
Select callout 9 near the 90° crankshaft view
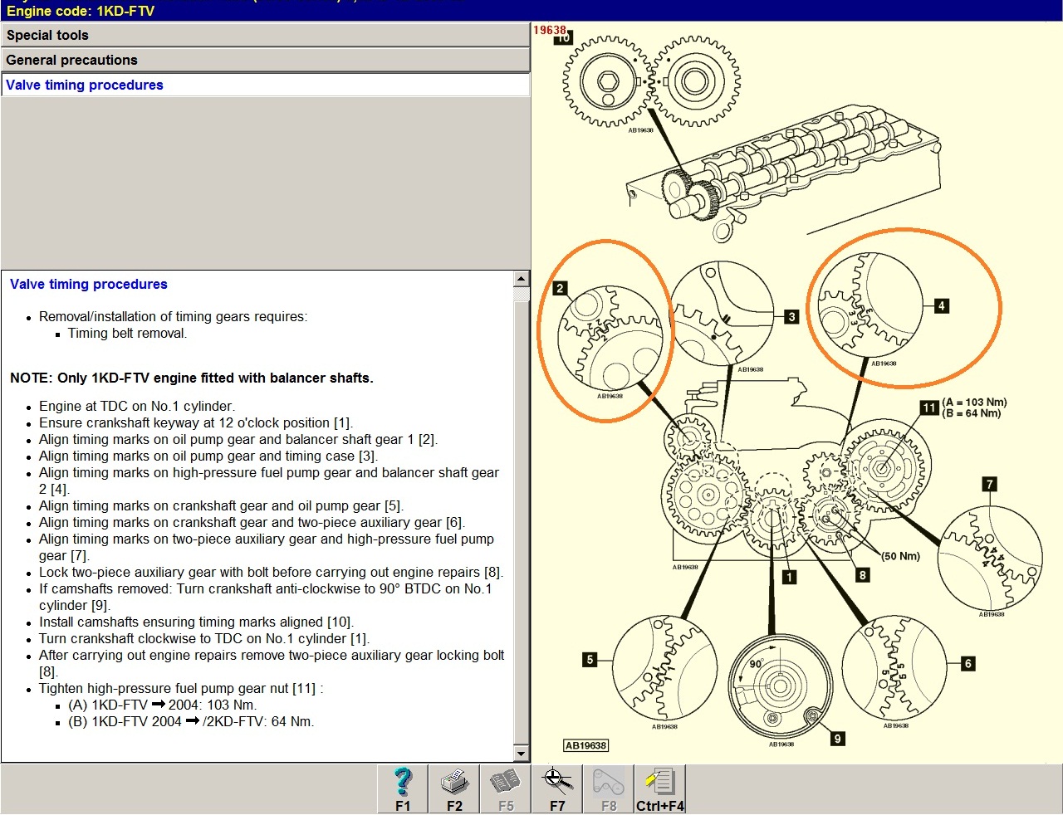click(x=837, y=739)
